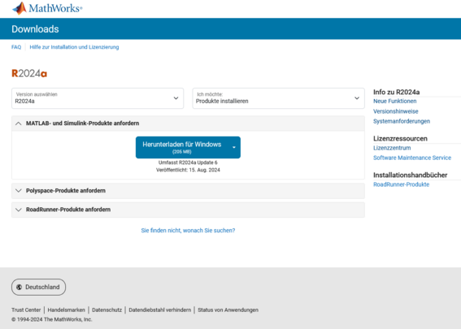Open the Version auswählen R2024a dropdown

click(x=98, y=98)
